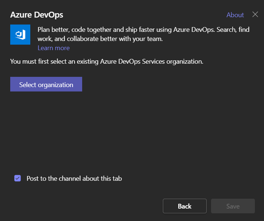This screenshot has height=221, width=264.
Task: Click the Azure DevOps app logo icon
Action: tap(20, 35)
